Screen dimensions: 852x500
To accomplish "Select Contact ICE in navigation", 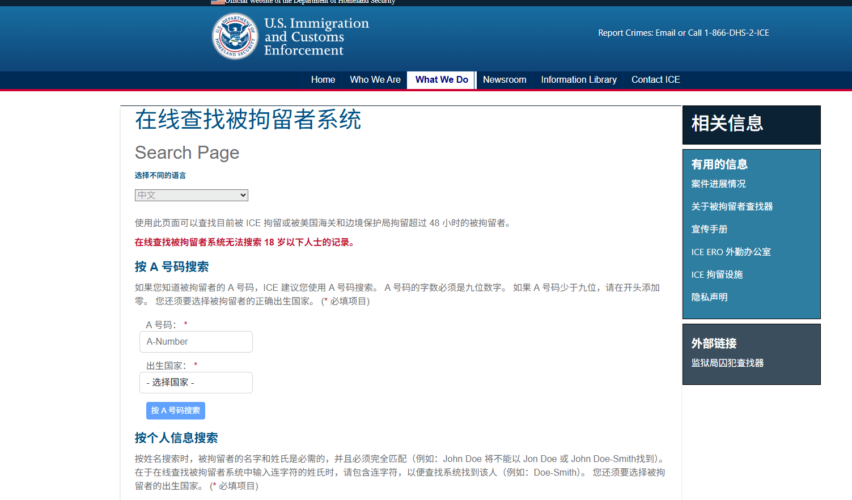I will pyautogui.click(x=655, y=80).
